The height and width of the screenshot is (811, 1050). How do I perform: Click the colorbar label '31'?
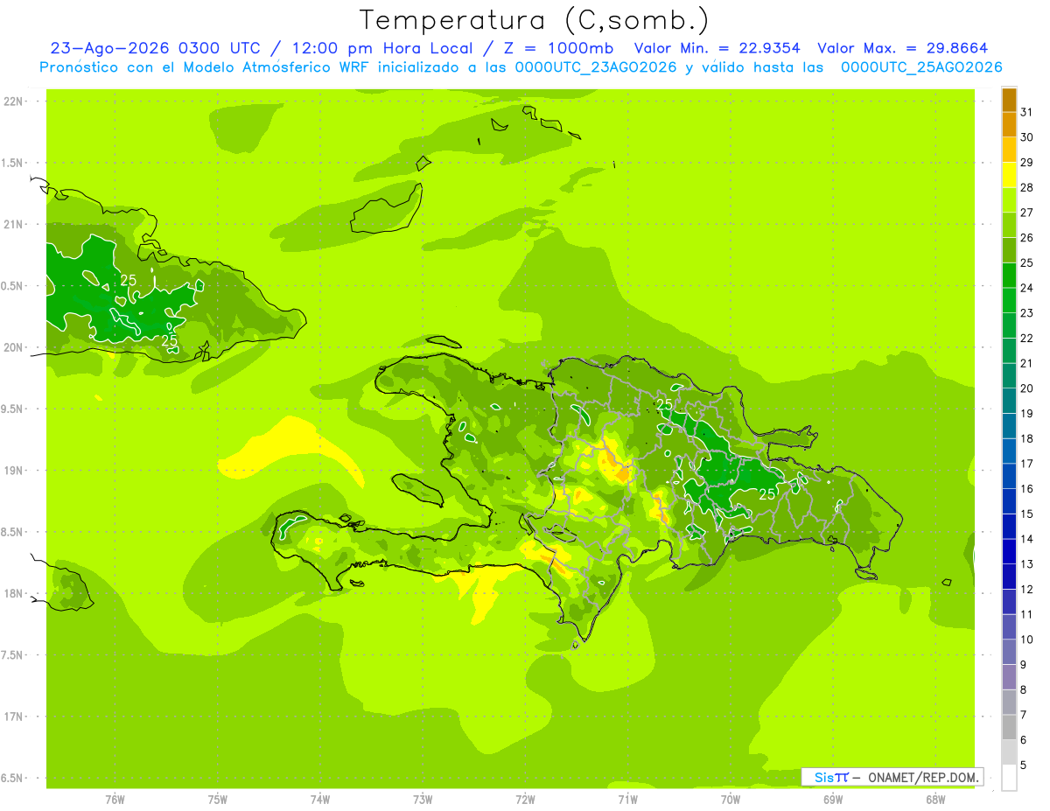click(x=1026, y=112)
